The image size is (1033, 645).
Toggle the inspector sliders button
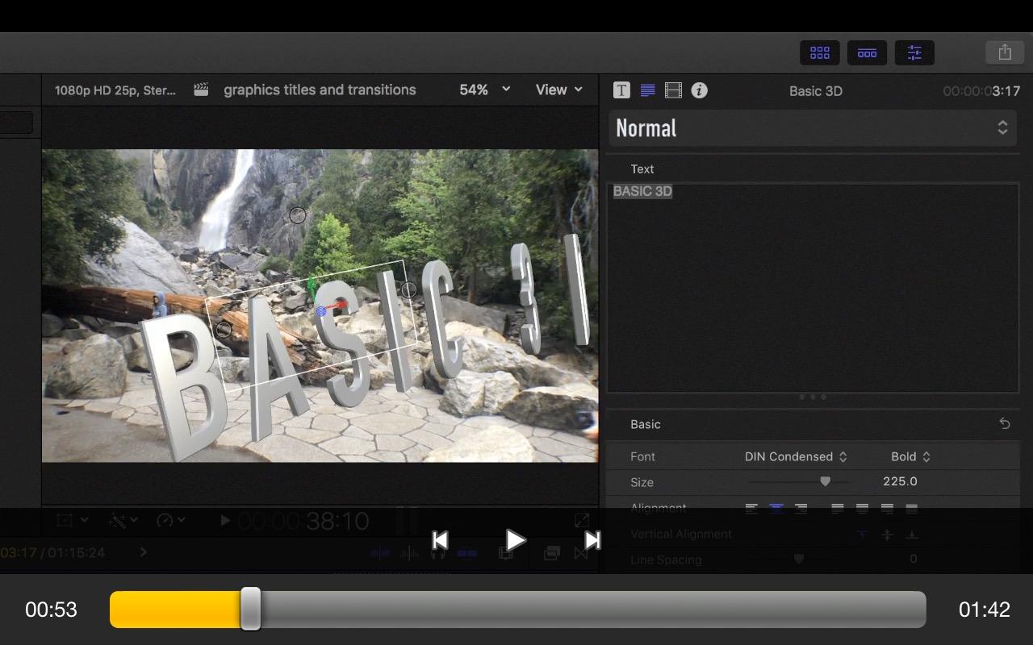pyautogui.click(x=914, y=53)
